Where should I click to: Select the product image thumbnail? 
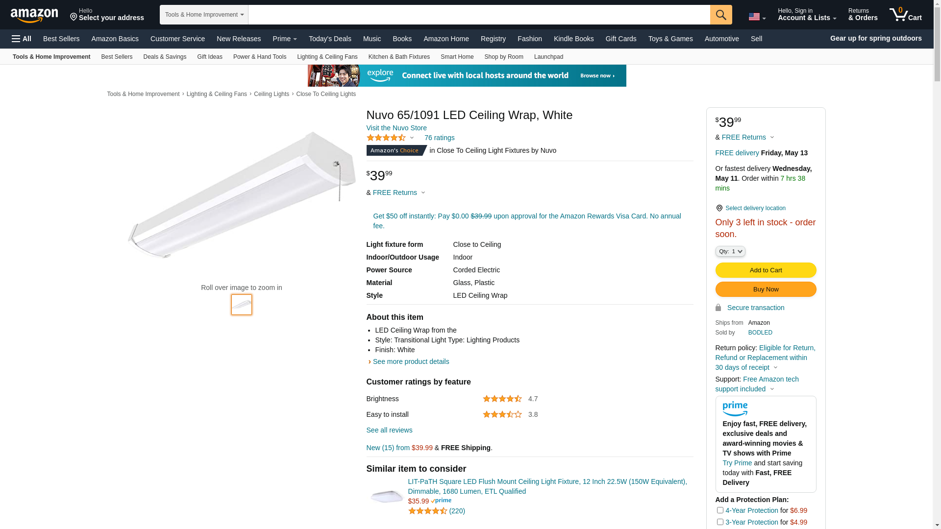tap(242, 305)
